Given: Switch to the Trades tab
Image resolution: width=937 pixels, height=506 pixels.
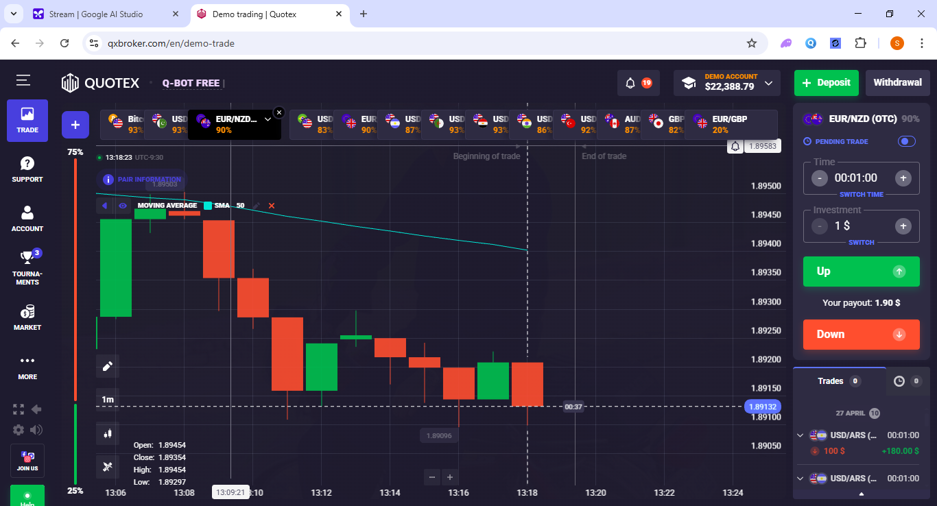Looking at the screenshot, I should [x=830, y=381].
